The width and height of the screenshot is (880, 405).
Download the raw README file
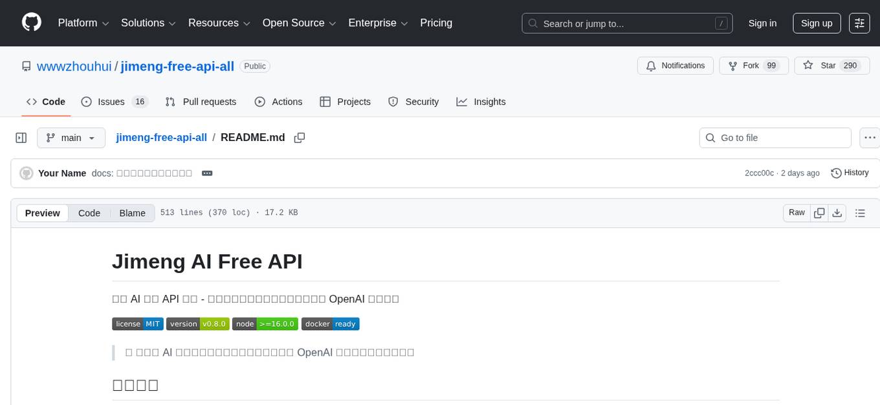click(x=837, y=212)
